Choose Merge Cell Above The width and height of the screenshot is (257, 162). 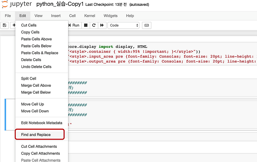point(42,85)
